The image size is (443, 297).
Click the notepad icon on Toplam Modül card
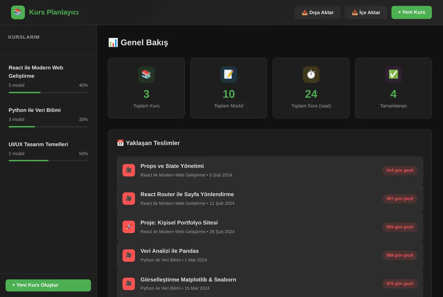click(x=229, y=74)
